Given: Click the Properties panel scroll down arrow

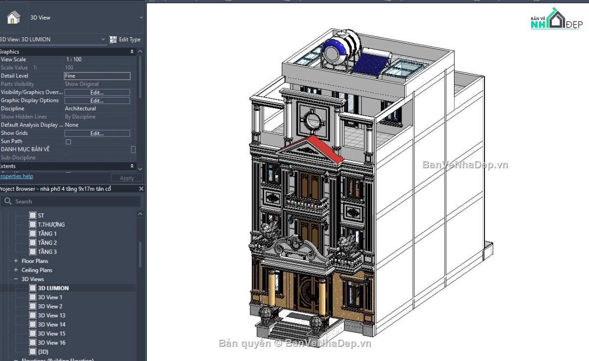Looking at the screenshot, I should pos(140,169).
